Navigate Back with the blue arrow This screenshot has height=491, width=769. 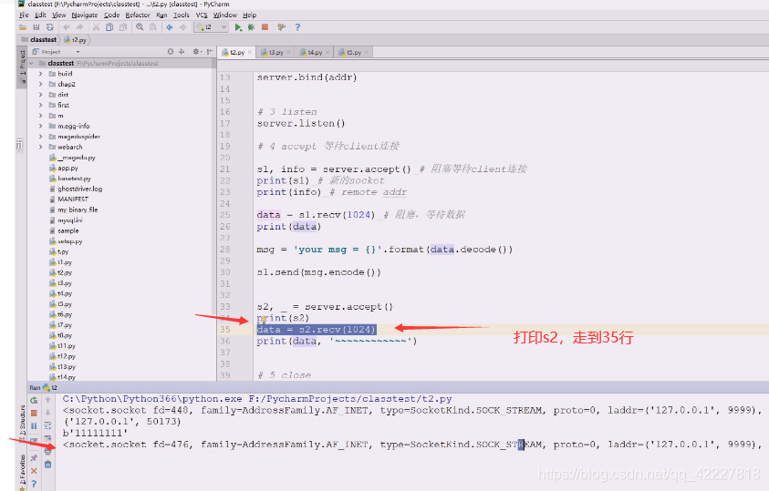pyautogui.click(x=170, y=27)
